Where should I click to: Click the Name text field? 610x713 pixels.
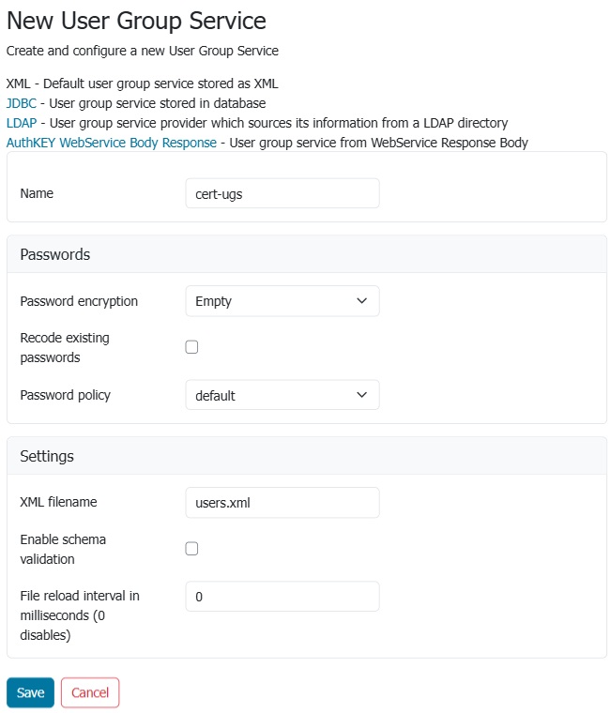(282, 193)
